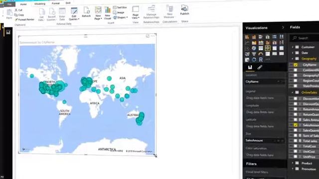Insert a Text Box
Image resolution: width=319 pixels, height=179 pixels.
(x=120, y=7)
